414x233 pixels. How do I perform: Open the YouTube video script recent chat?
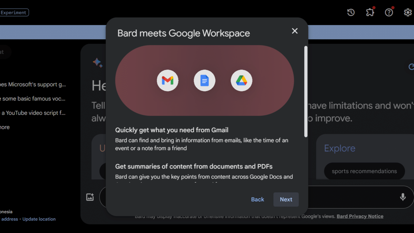pyautogui.click(x=33, y=113)
